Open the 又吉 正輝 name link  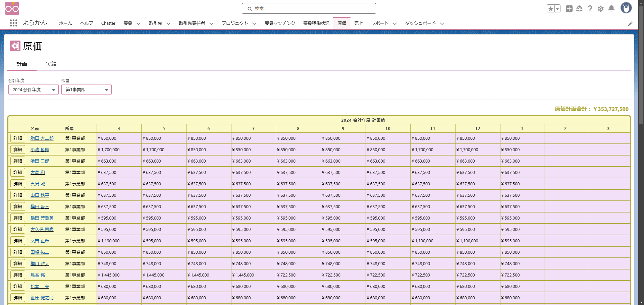(x=40, y=241)
